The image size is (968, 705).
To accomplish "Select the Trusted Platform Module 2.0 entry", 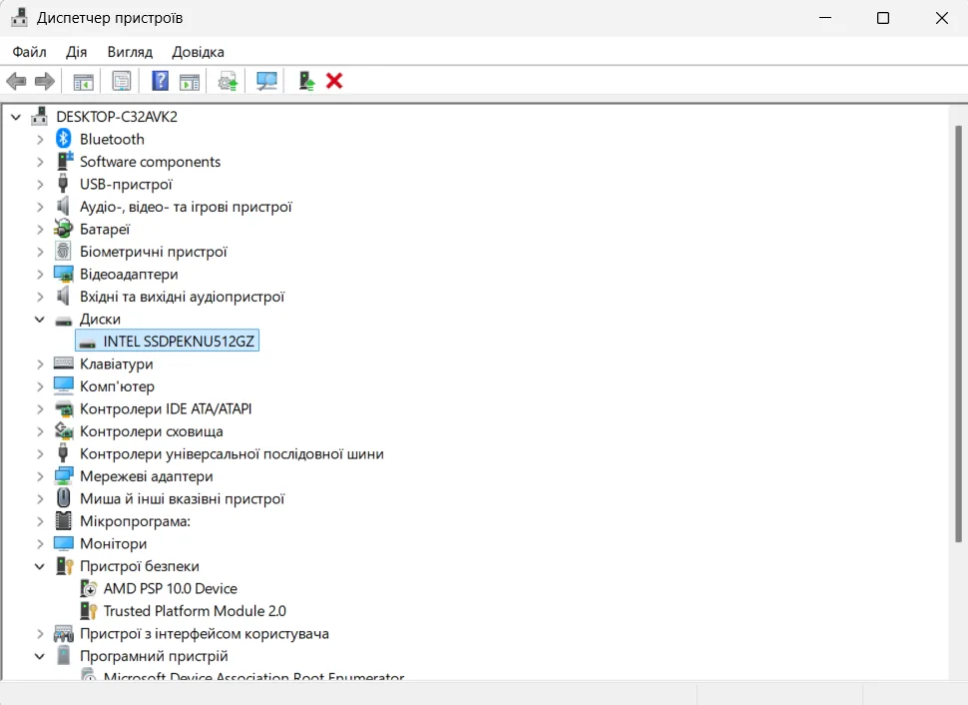I will 195,611.
